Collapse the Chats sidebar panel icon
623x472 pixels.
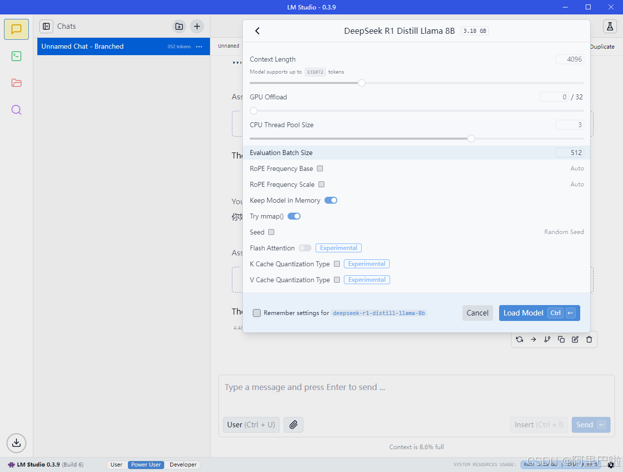coord(46,26)
